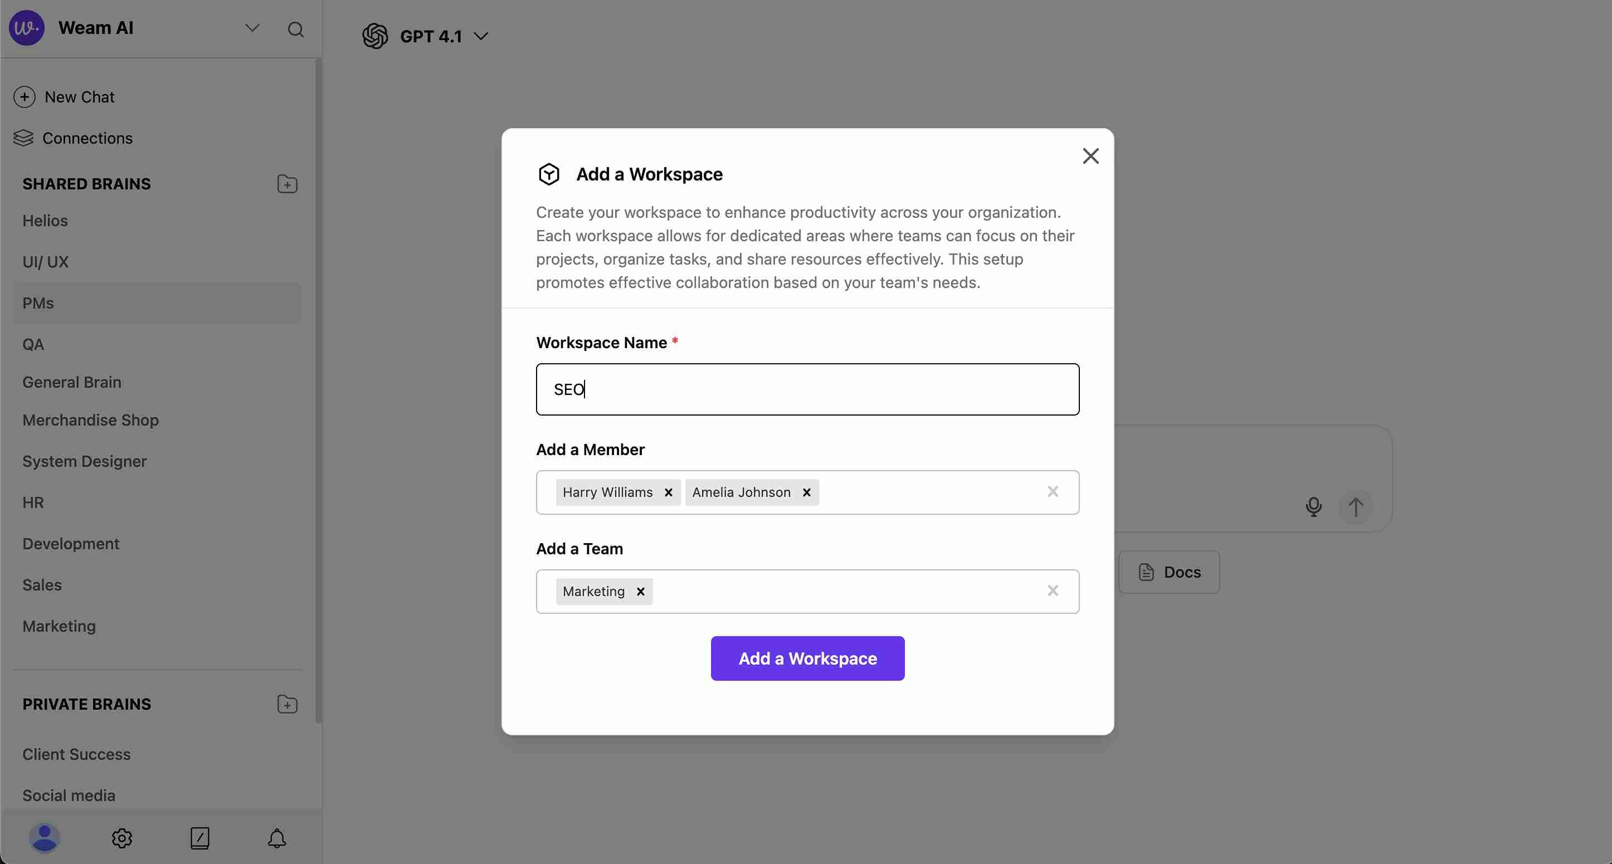Remove the Amelia Johnson member tag

pyautogui.click(x=807, y=492)
